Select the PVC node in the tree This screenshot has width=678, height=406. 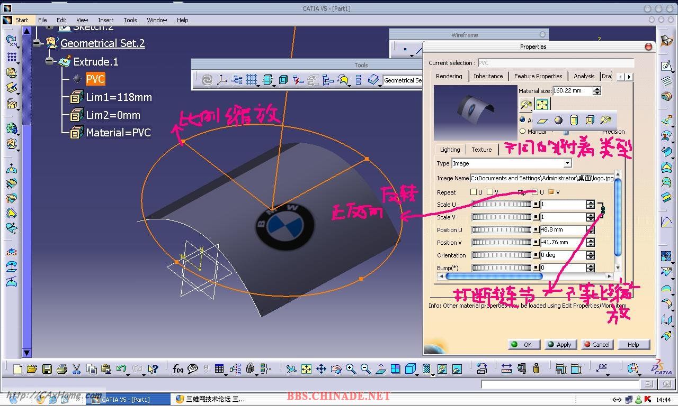tap(95, 79)
